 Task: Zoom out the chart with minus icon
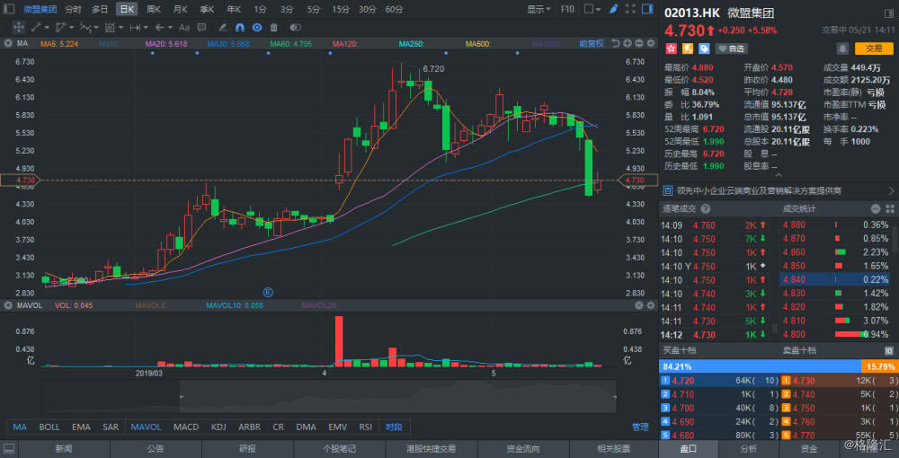pos(640,43)
